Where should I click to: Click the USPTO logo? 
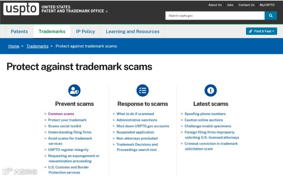coord(21,9)
